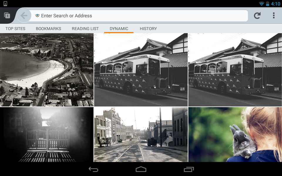Tap the 4:10 clock in status bar
The image size is (282, 176).
(276, 4)
